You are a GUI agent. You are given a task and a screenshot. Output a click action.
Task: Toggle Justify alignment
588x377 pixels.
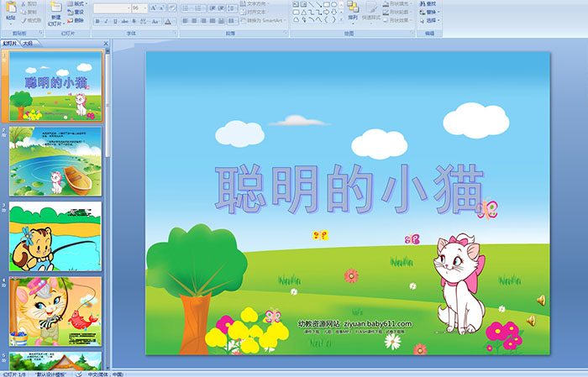(x=213, y=21)
